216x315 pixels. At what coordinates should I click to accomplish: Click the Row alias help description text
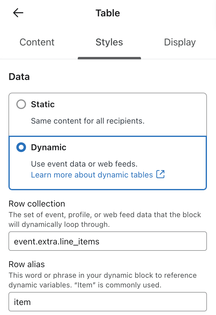pos(103,280)
